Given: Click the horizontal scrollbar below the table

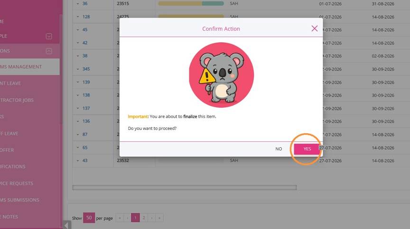Looking at the screenshot, I should pos(185,187).
